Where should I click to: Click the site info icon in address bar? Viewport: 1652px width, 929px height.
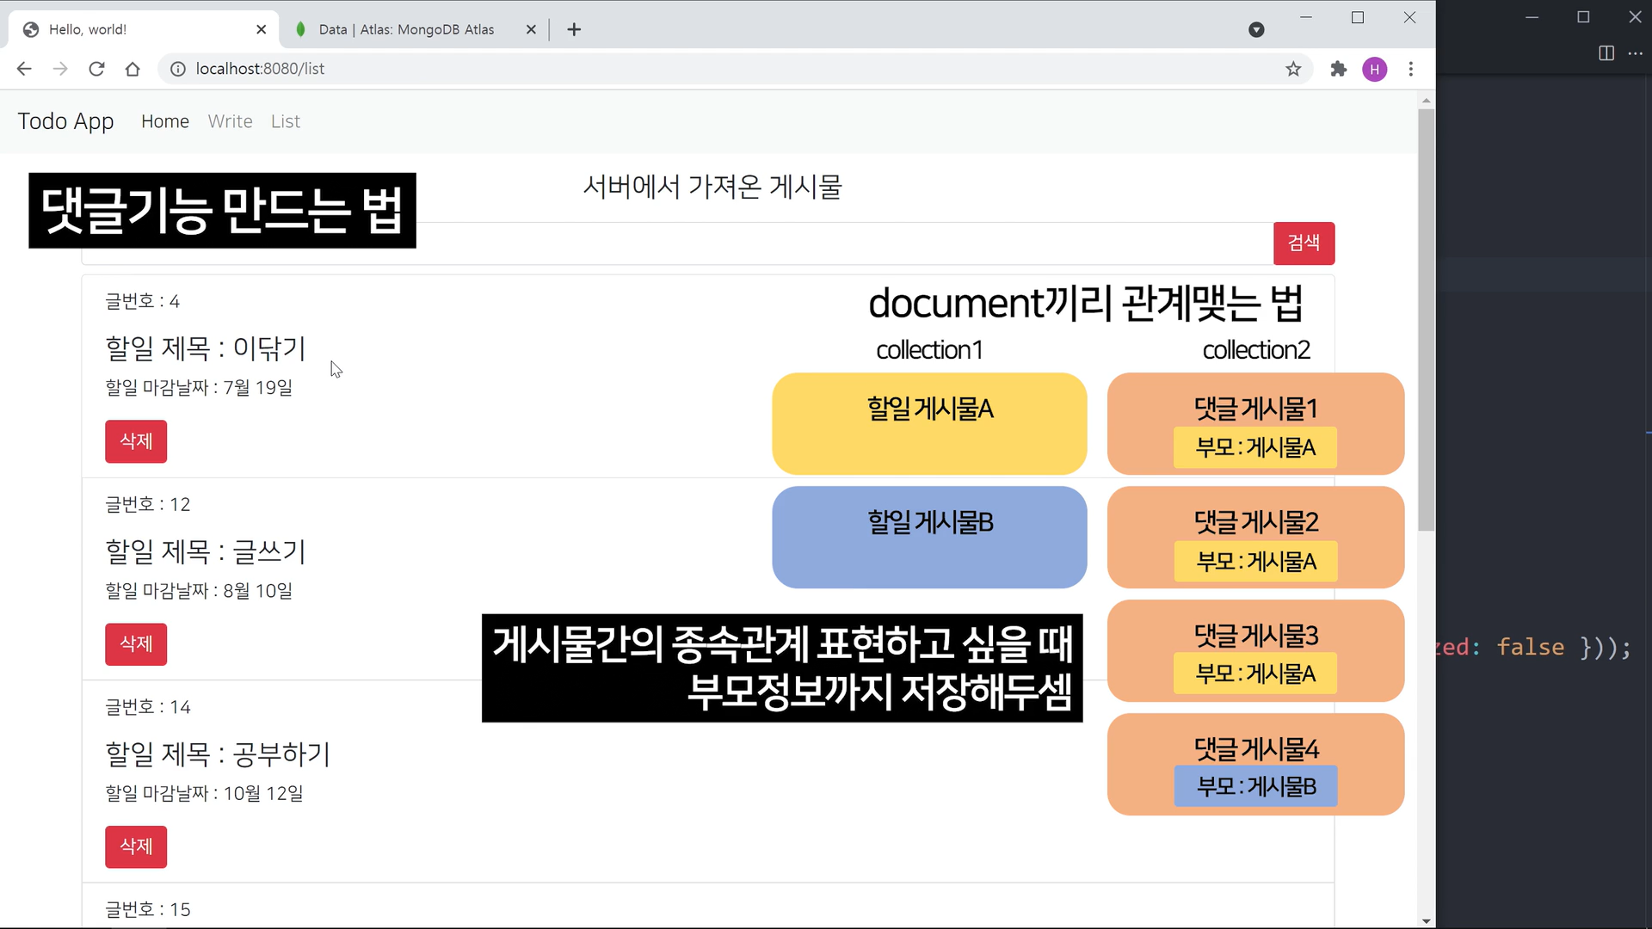click(177, 69)
